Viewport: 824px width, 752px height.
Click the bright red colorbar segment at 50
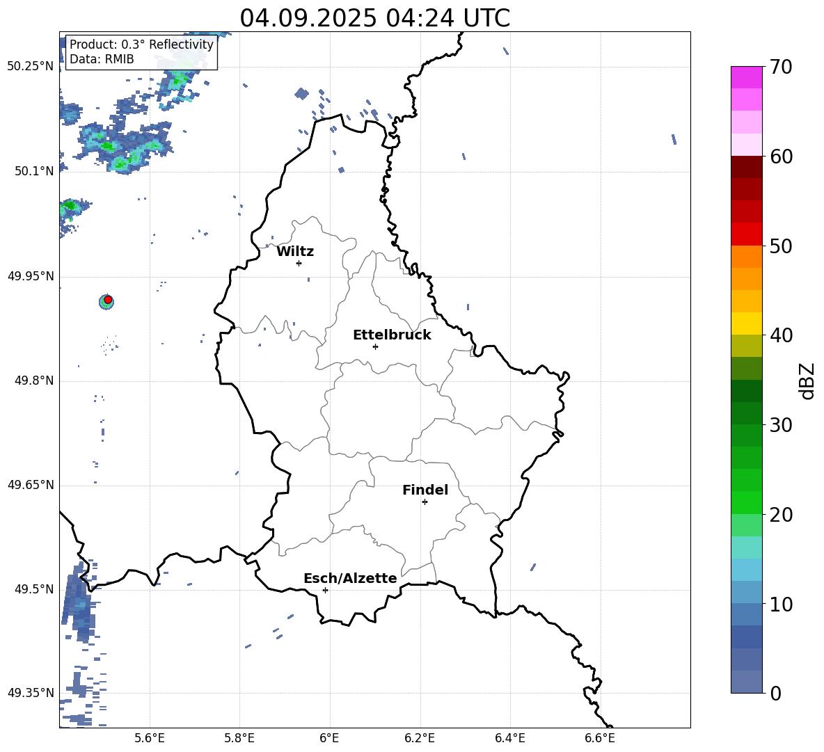746,234
